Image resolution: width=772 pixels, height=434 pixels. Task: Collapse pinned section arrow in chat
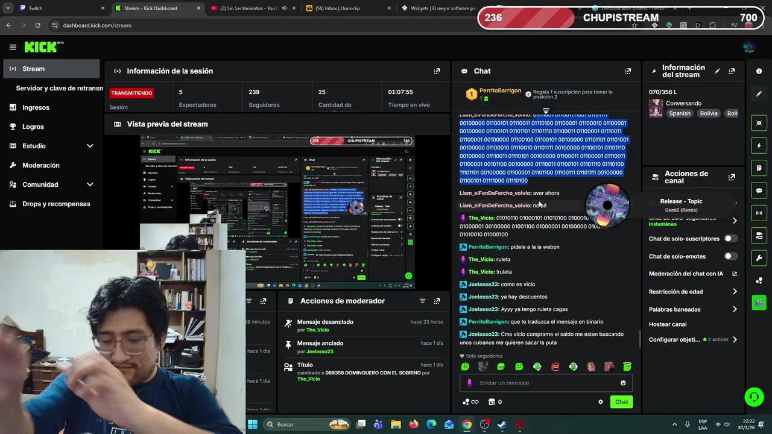(546, 111)
